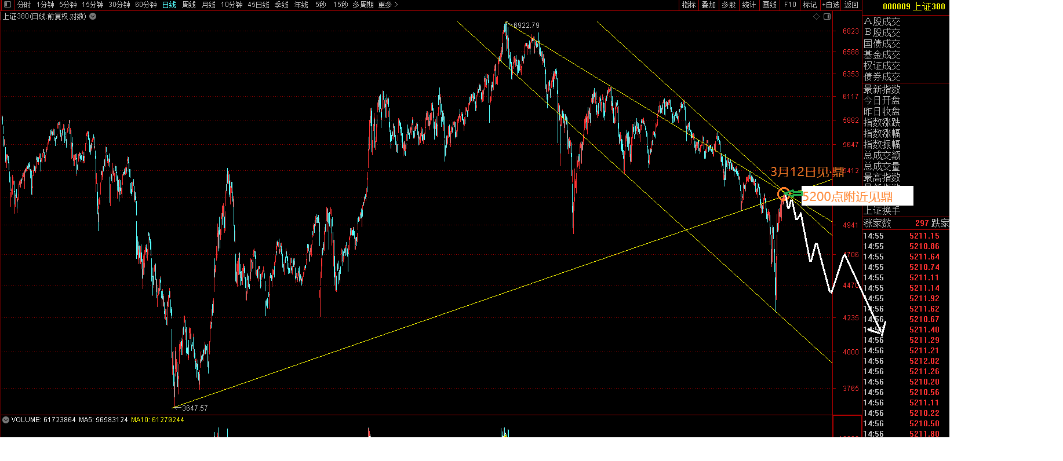1063x461 pixels.
Task: Open the 多周期 multi-period view
Action: (363, 5)
